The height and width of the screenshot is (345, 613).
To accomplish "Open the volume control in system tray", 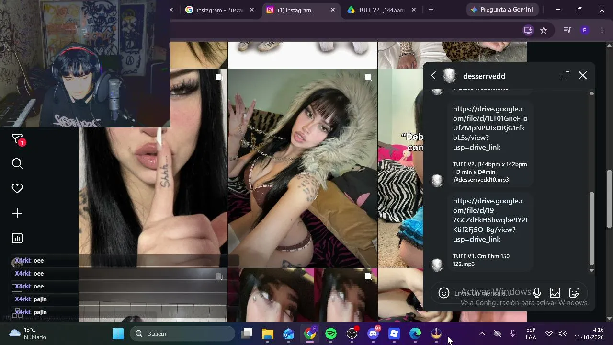I will [x=562, y=333].
